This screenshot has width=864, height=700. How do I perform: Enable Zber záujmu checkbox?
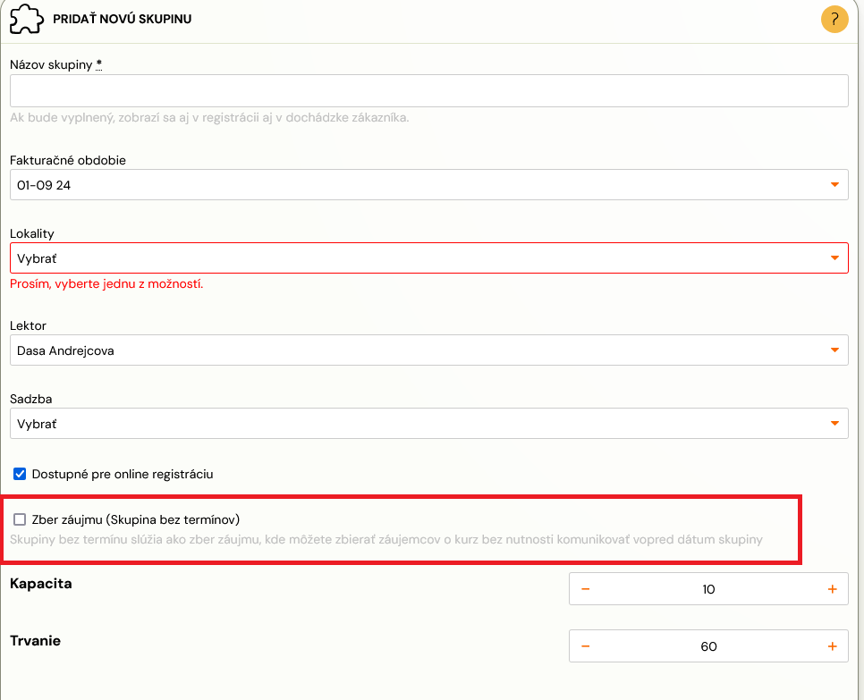click(x=20, y=519)
